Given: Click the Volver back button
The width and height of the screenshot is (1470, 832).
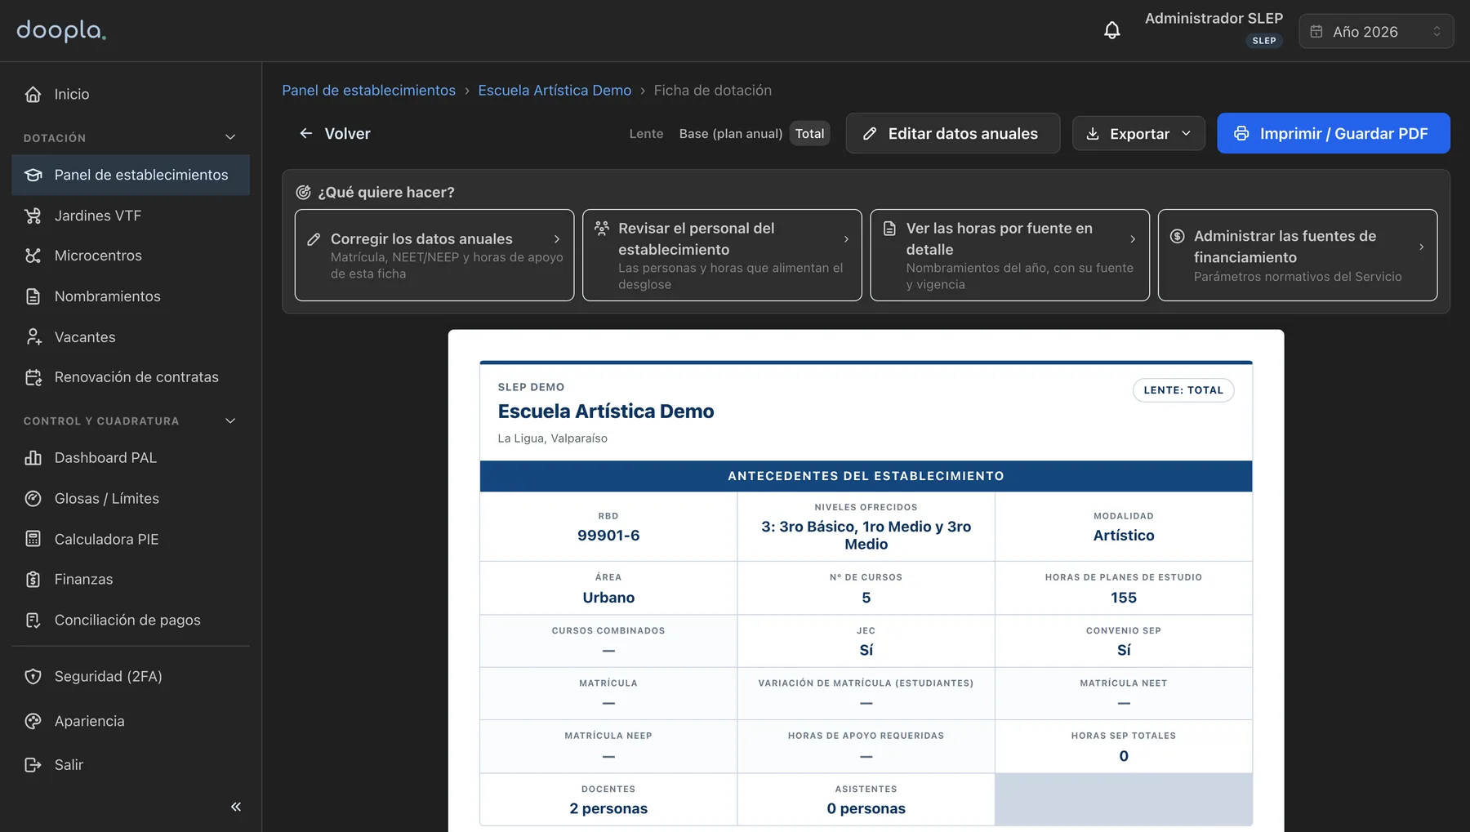Looking at the screenshot, I should pyautogui.click(x=335, y=133).
